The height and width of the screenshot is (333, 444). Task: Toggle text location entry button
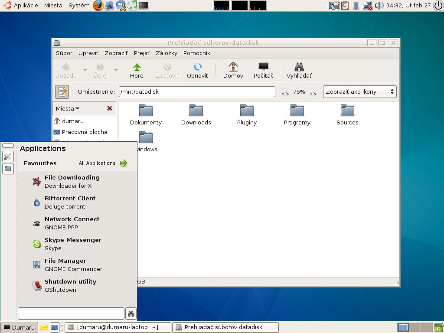[x=62, y=92]
